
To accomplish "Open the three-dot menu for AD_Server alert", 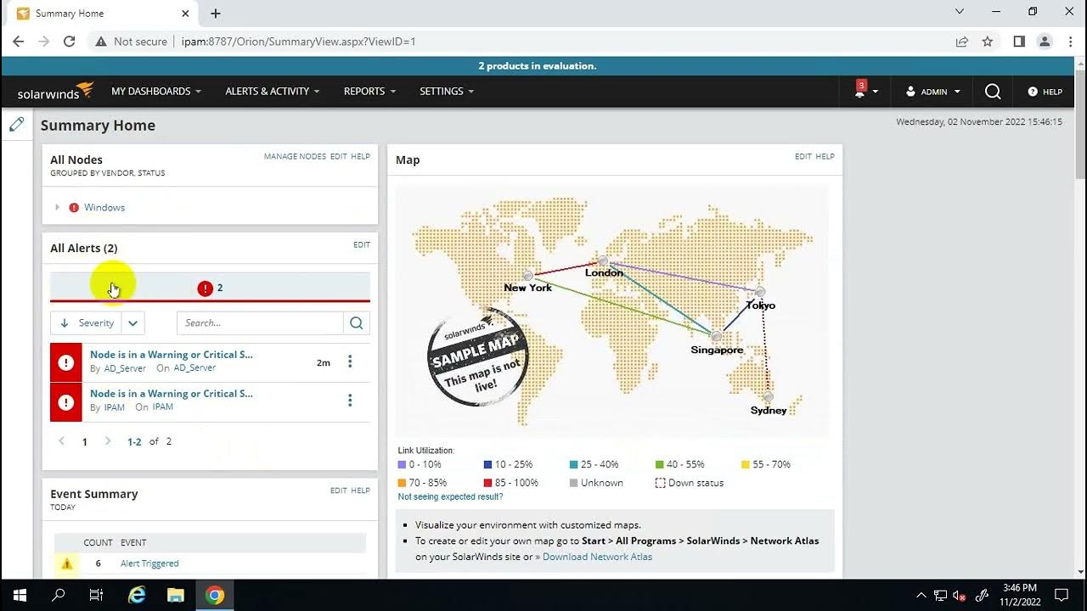I will click(350, 362).
